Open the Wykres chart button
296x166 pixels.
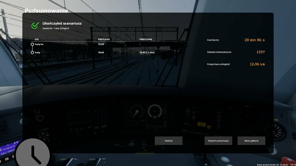tap(169, 141)
